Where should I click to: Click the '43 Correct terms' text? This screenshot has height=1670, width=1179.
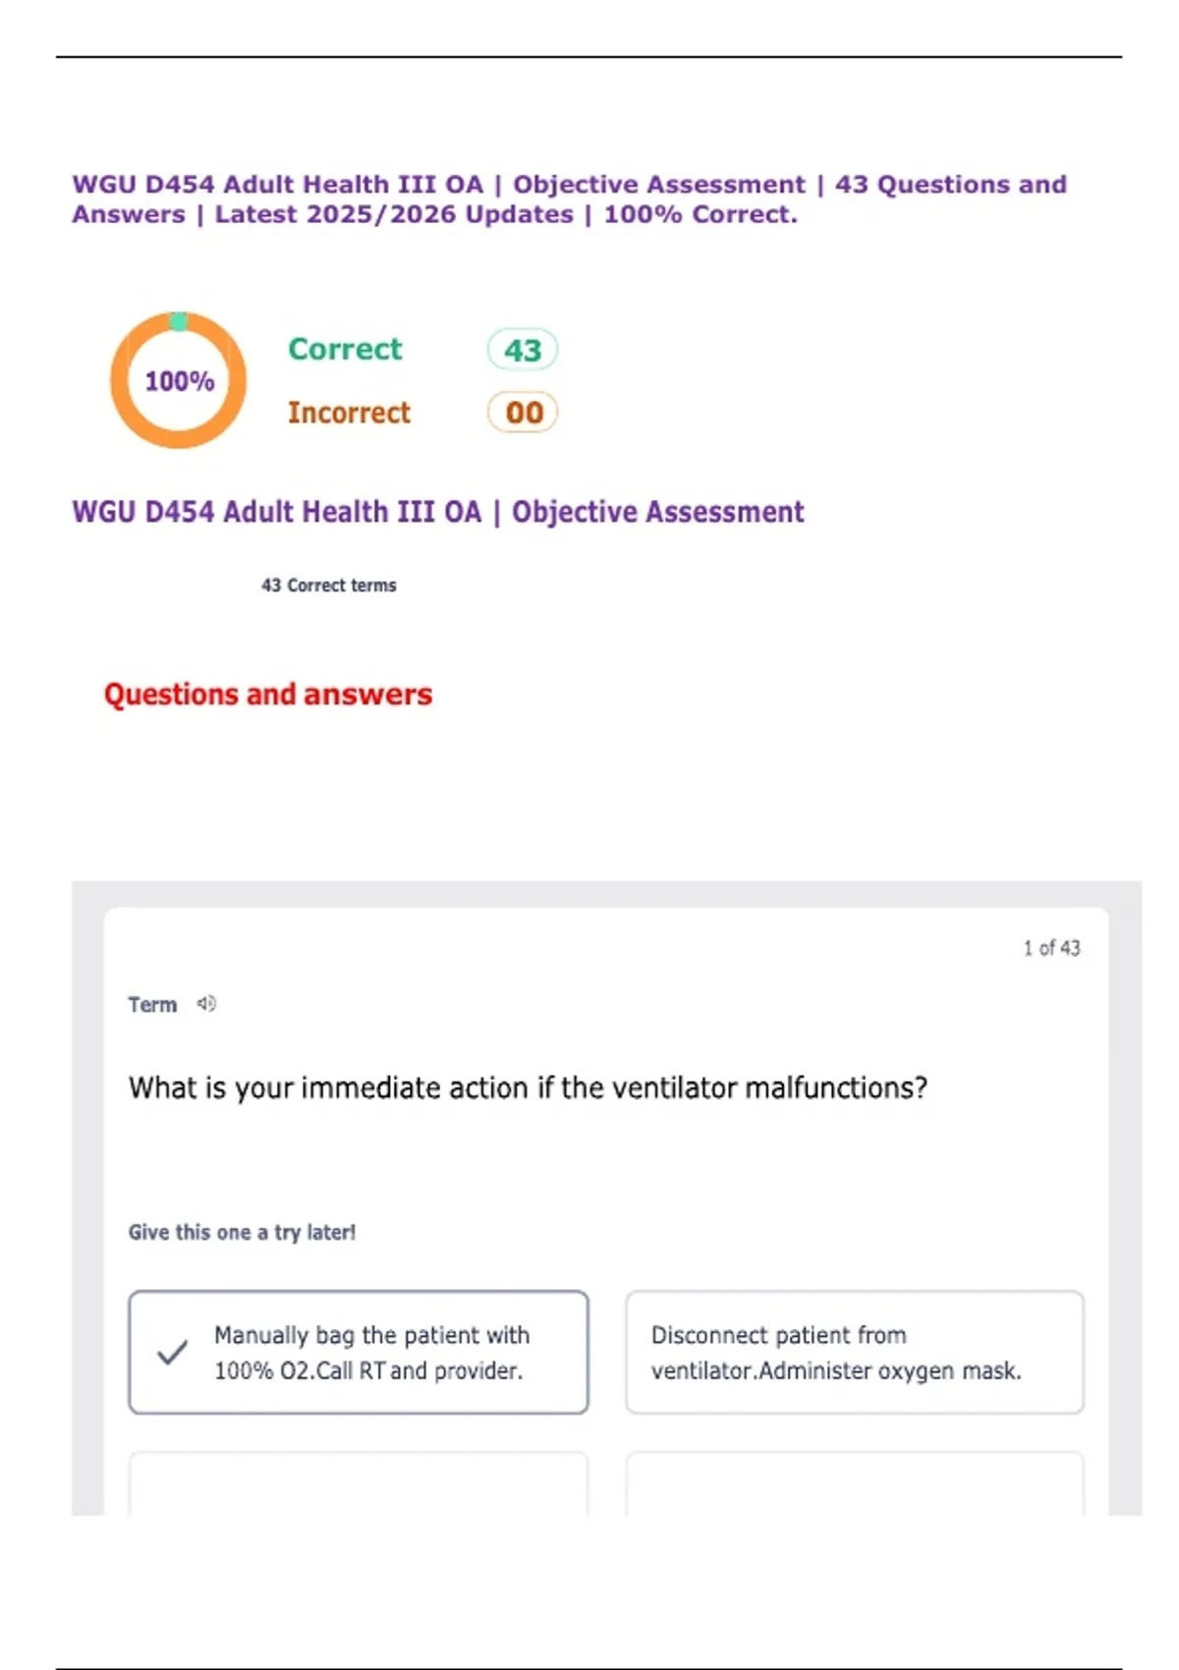[x=329, y=585]
